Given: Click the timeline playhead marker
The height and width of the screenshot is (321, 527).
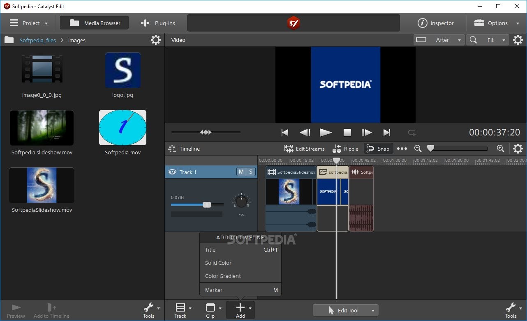Looking at the screenshot, I should coord(336,160).
